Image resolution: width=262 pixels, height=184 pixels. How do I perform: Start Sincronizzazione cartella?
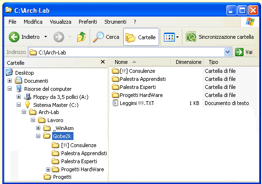tap(219, 37)
